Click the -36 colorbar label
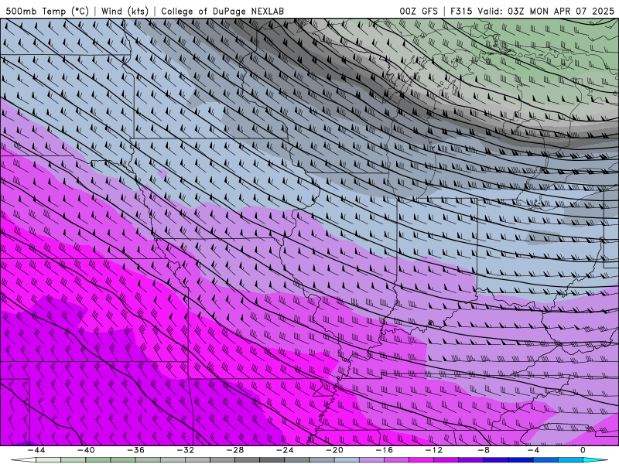Image resolution: width=619 pixels, height=464 pixels. (x=136, y=450)
